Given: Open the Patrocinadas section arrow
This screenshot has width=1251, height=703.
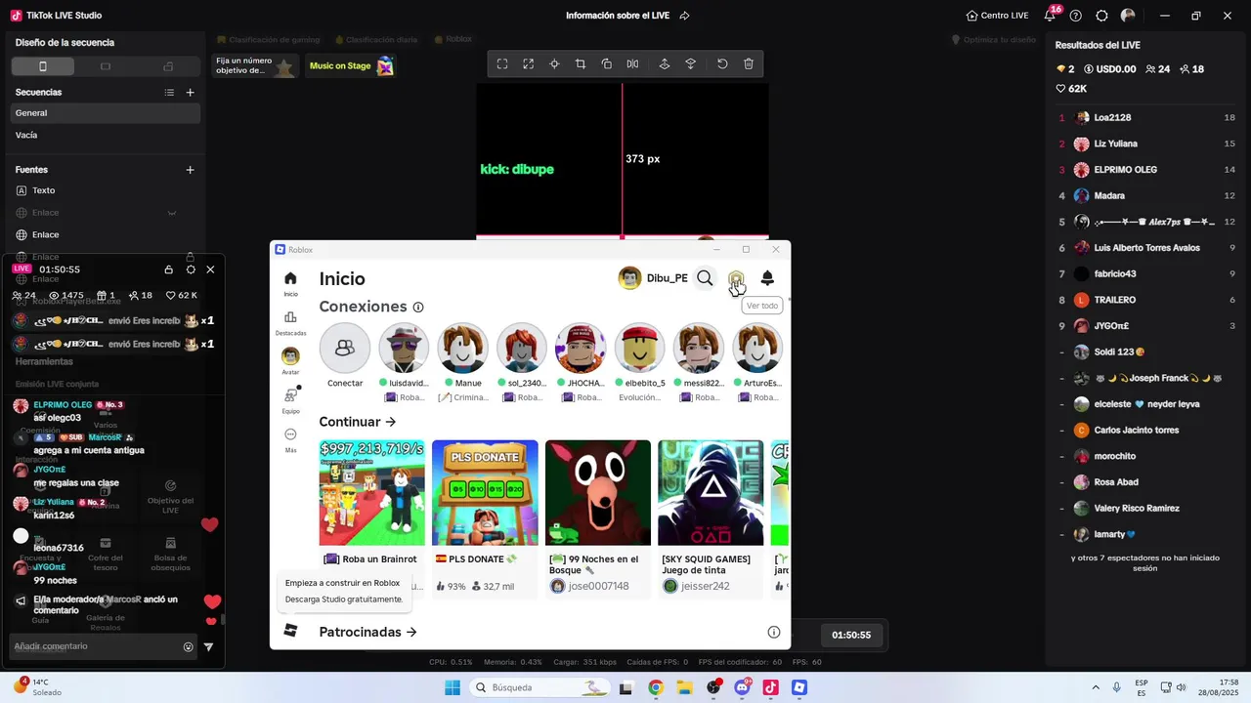Looking at the screenshot, I should pyautogui.click(x=411, y=633).
